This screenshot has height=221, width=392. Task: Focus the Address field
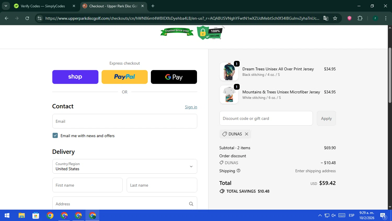(125, 203)
